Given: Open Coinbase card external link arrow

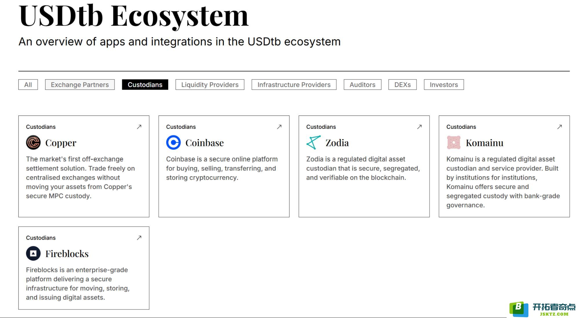Looking at the screenshot, I should (x=279, y=127).
